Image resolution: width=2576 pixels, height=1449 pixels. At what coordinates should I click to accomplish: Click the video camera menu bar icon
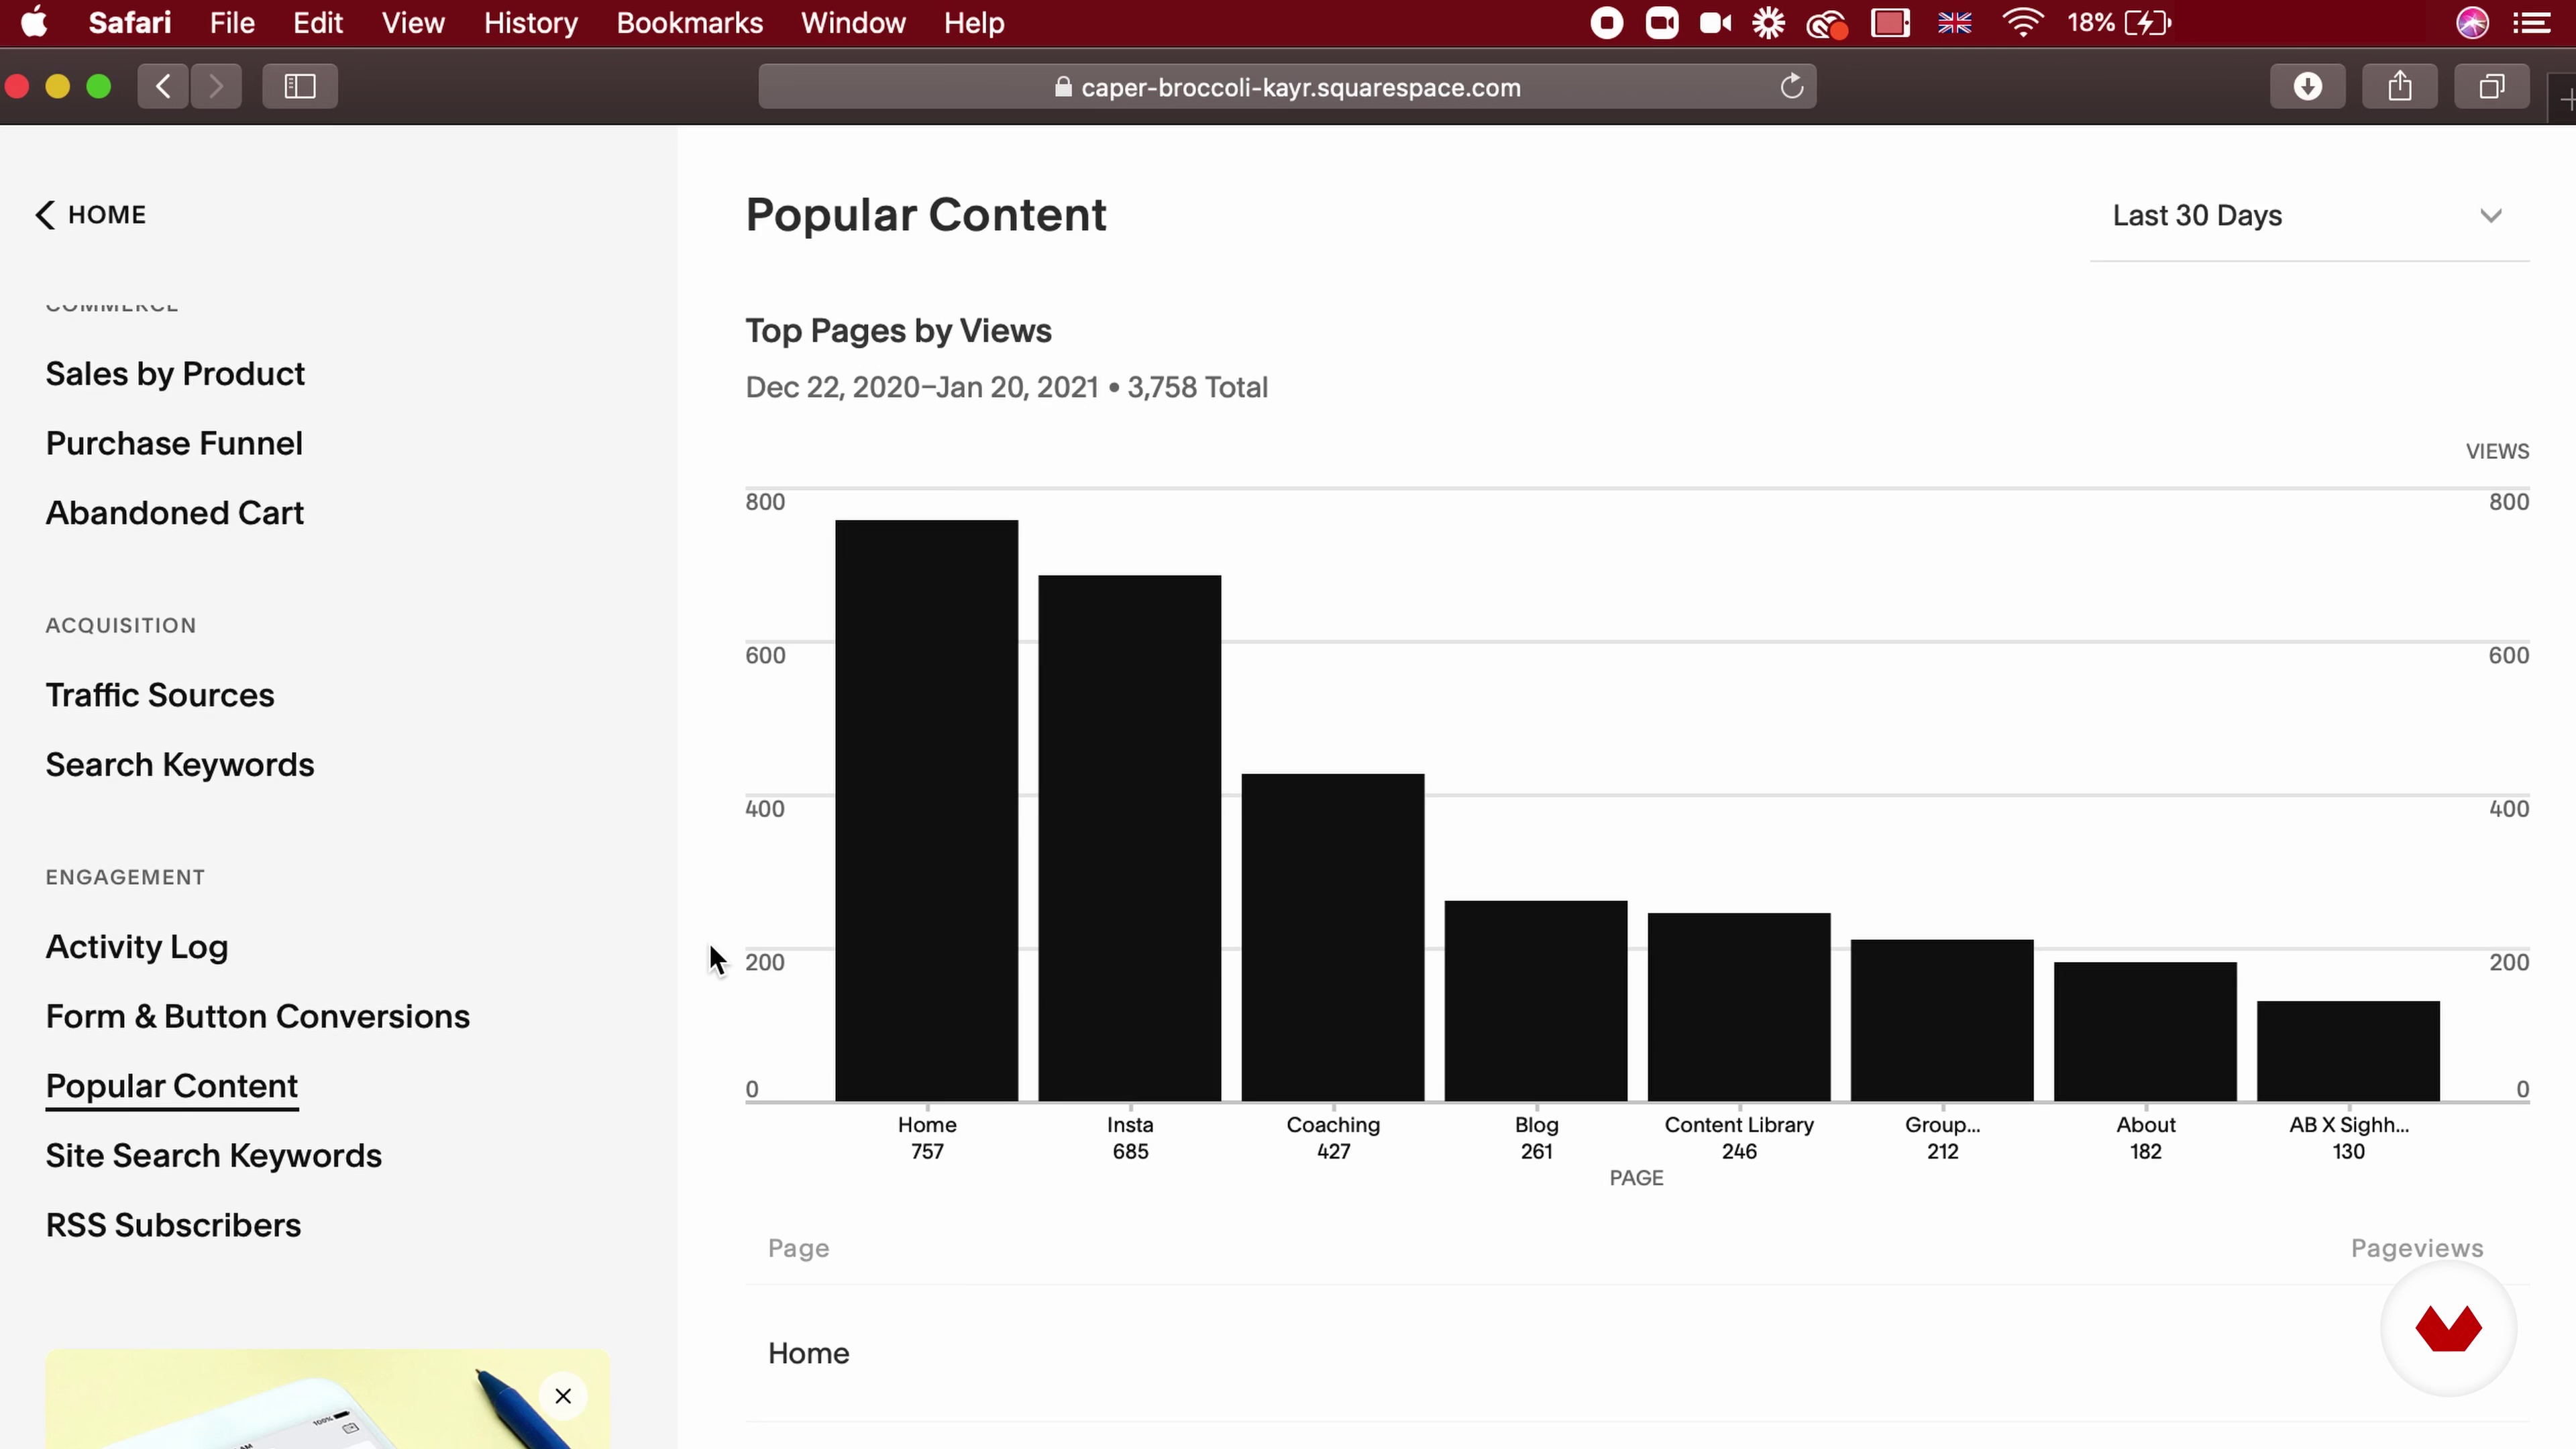[1715, 22]
